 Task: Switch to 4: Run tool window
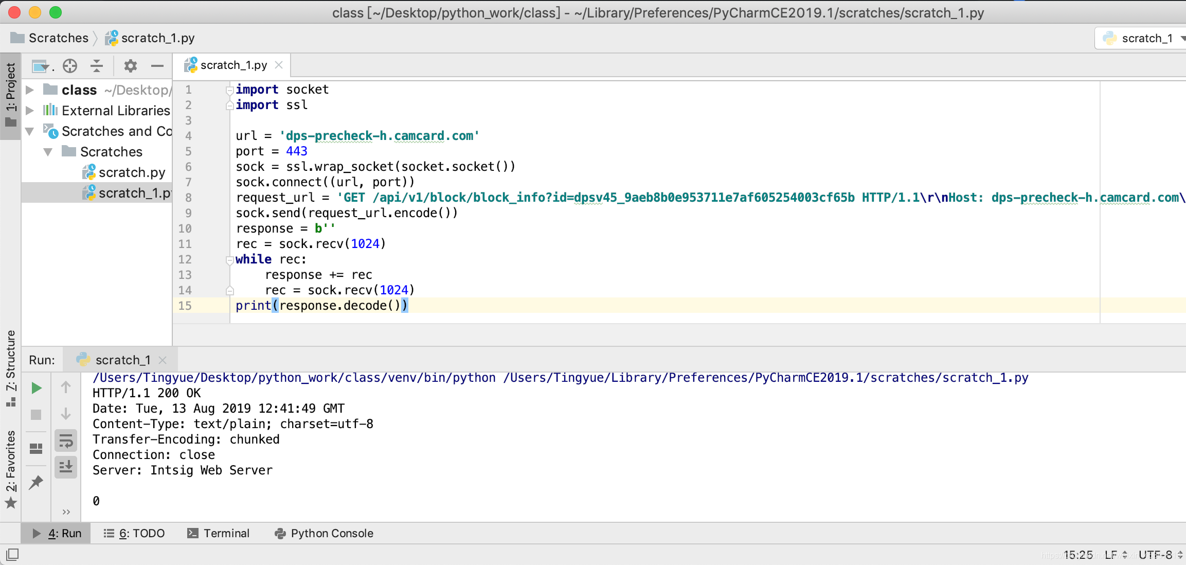point(57,534)
